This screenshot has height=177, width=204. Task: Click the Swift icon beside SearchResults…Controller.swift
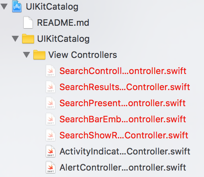[x=51, y=87]
